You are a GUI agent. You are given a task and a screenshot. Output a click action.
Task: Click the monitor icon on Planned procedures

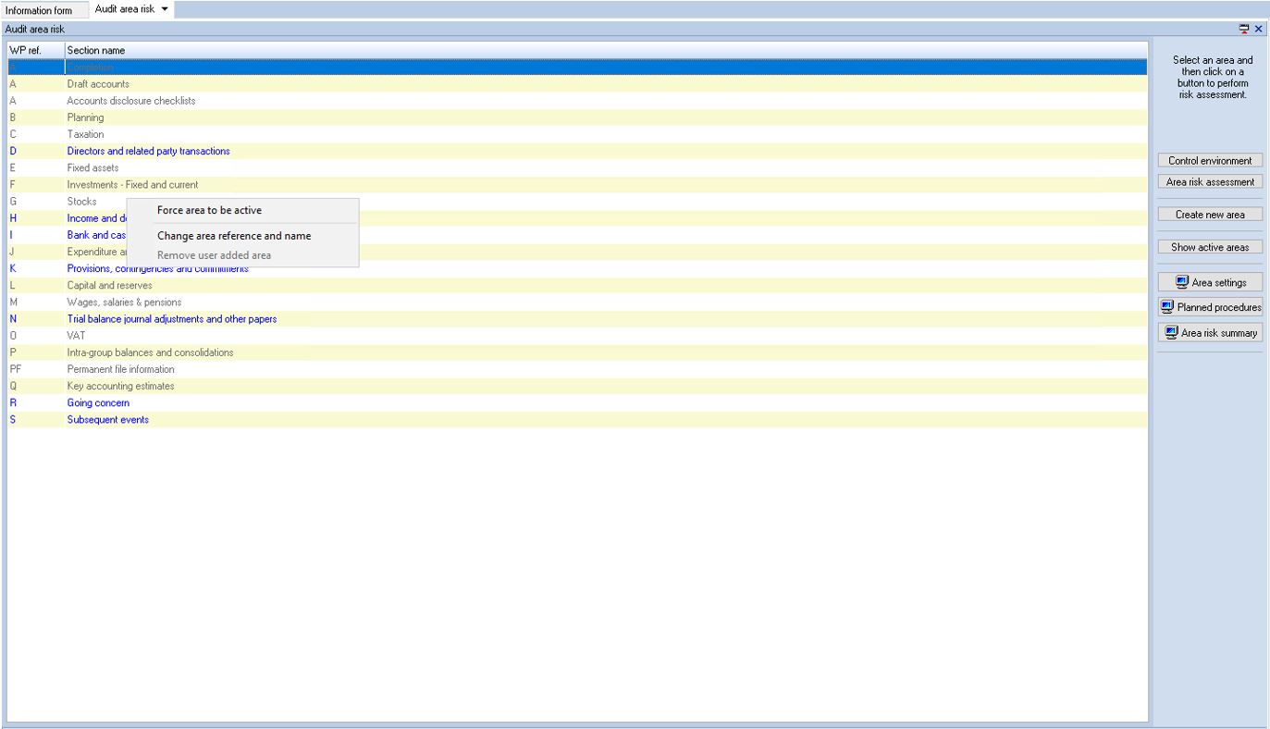point(1168,307)
